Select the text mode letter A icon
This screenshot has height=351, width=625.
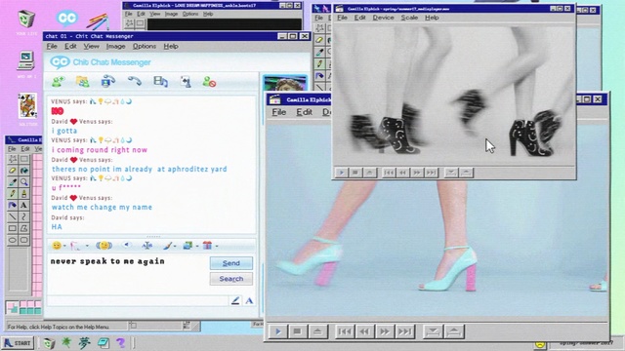(x=249, y=301)
